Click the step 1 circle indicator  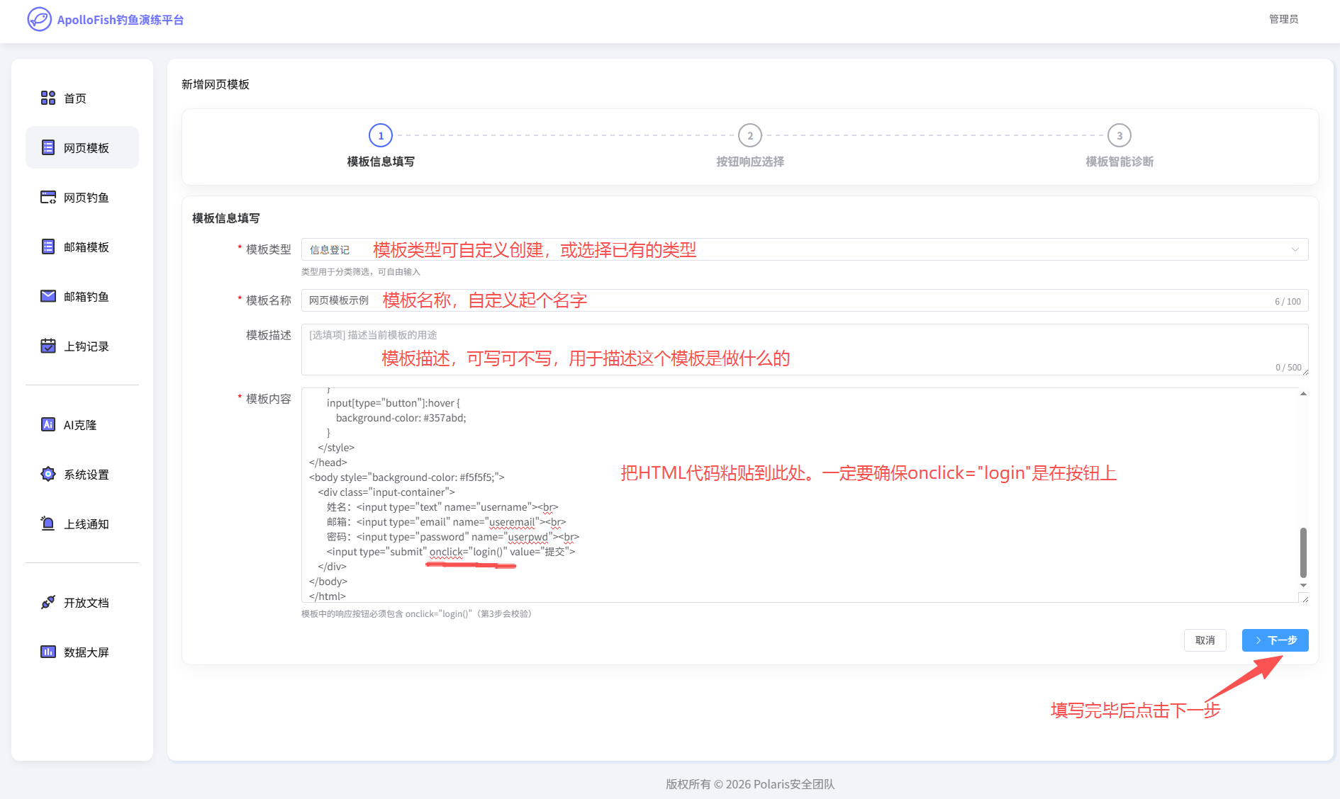[381, 135]
